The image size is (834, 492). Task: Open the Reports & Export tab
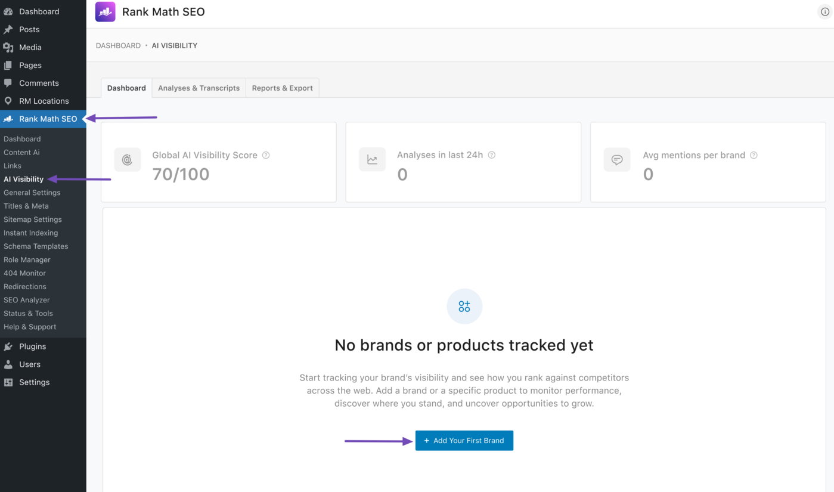click(x=282, y=88)
